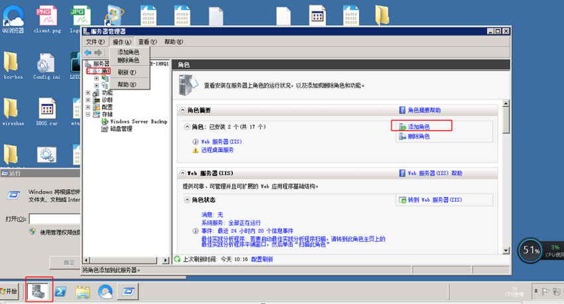Collapse the 存储 tree node
Screen dimensions: 564x304
(x=88, y=114)
